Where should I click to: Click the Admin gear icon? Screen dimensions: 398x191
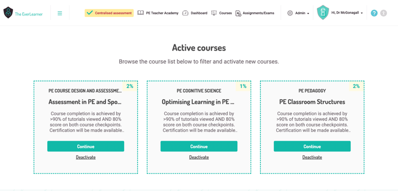[290, 13]
